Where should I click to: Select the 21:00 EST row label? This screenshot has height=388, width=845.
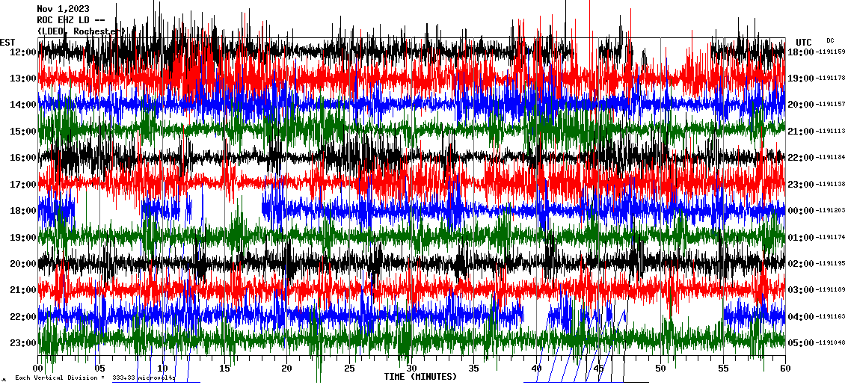(x=23, y=290)
